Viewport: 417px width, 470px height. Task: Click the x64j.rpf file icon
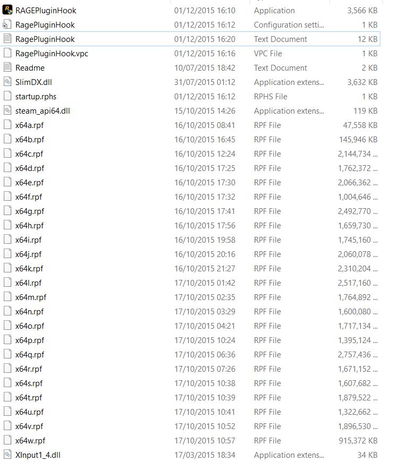coord(7,254)
